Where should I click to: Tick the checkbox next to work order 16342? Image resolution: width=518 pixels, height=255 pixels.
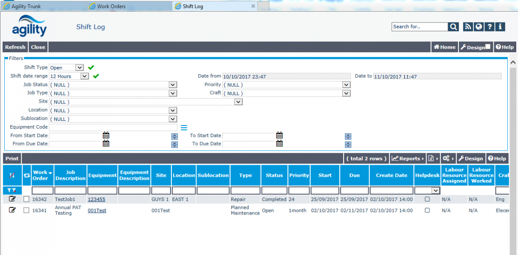pos(27,199)
